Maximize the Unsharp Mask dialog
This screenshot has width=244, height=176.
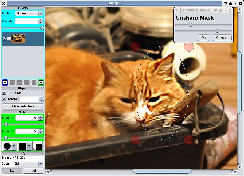[x=230, y=10]
